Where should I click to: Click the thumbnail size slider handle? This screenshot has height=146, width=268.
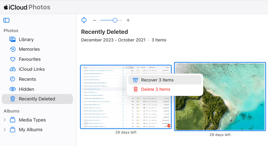115,20
